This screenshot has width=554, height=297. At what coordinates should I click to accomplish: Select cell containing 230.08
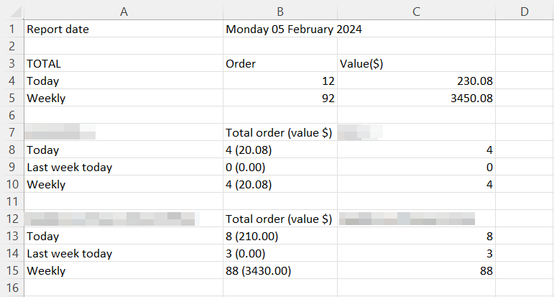pyautogui.click(x=416, y=81)
